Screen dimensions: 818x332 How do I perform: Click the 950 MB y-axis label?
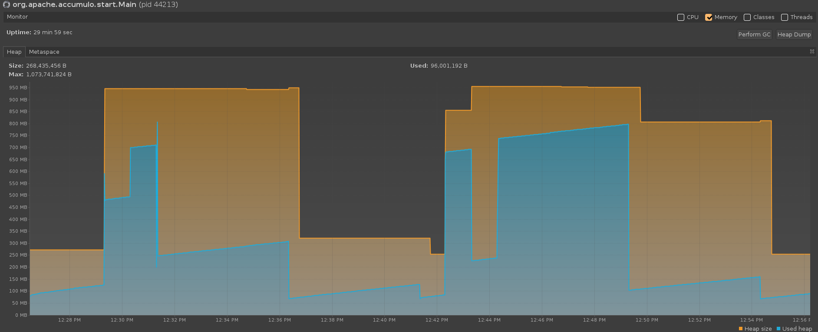[x=18, y=88]
